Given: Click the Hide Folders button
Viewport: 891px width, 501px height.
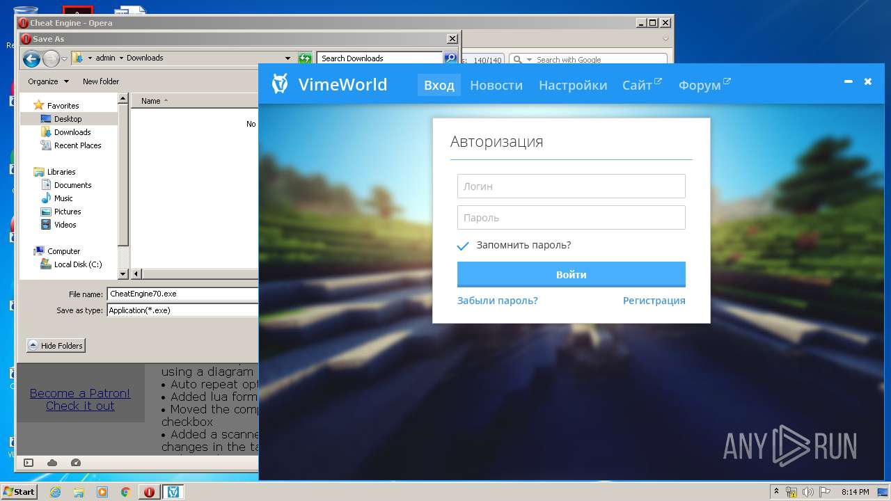Looking at the screenshot, I should tap(56, 345).
